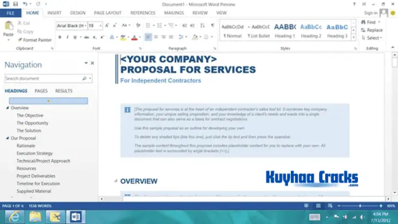Toggle Underline formatting
Viewport: 398px width, 224px height.
point(76,38)
